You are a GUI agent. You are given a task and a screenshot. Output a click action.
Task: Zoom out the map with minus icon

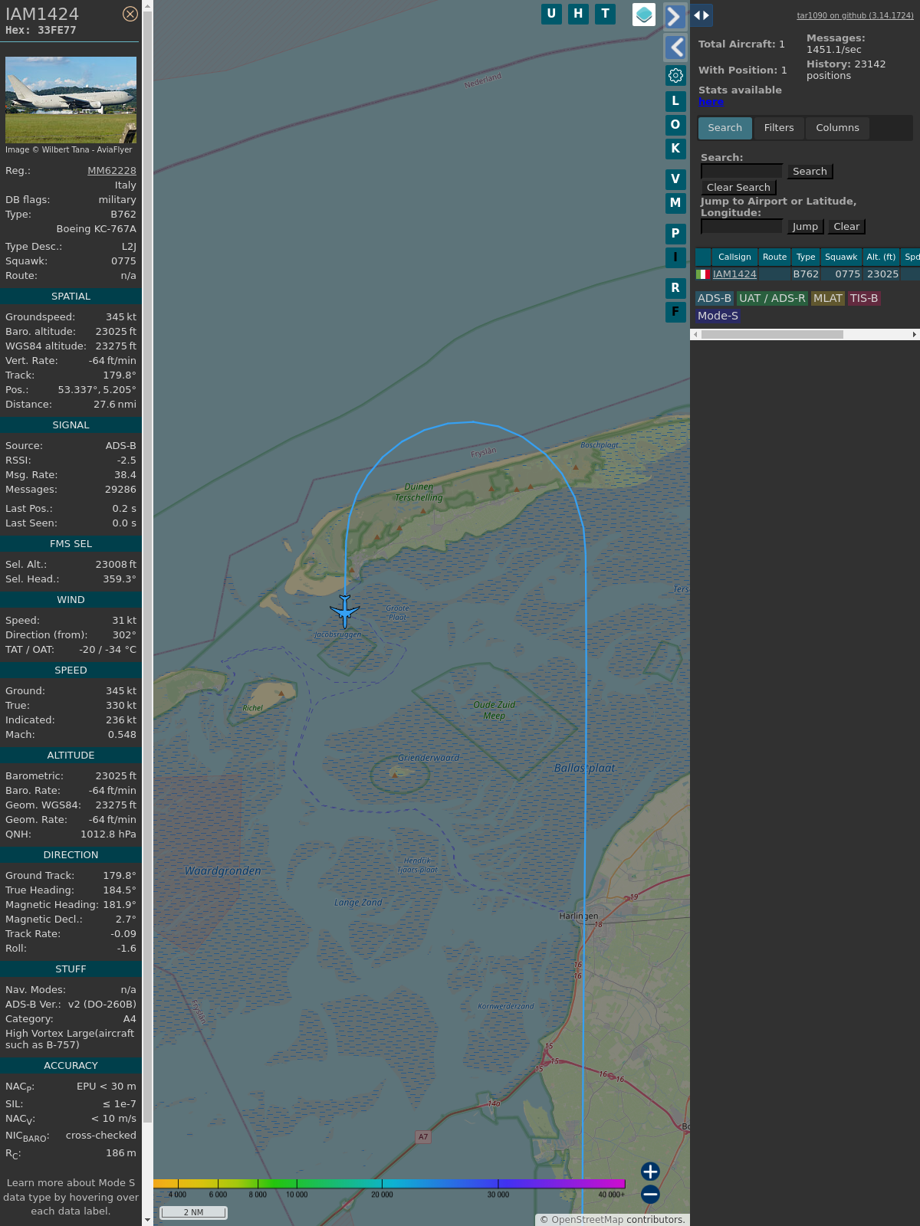(650, 1194)
